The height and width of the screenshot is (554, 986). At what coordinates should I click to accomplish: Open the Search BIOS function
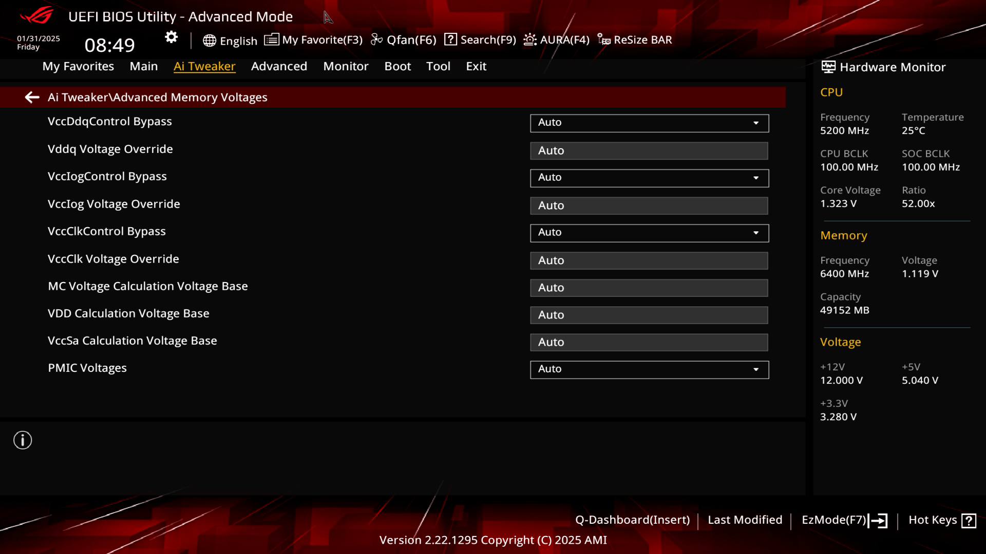(481, 39)
